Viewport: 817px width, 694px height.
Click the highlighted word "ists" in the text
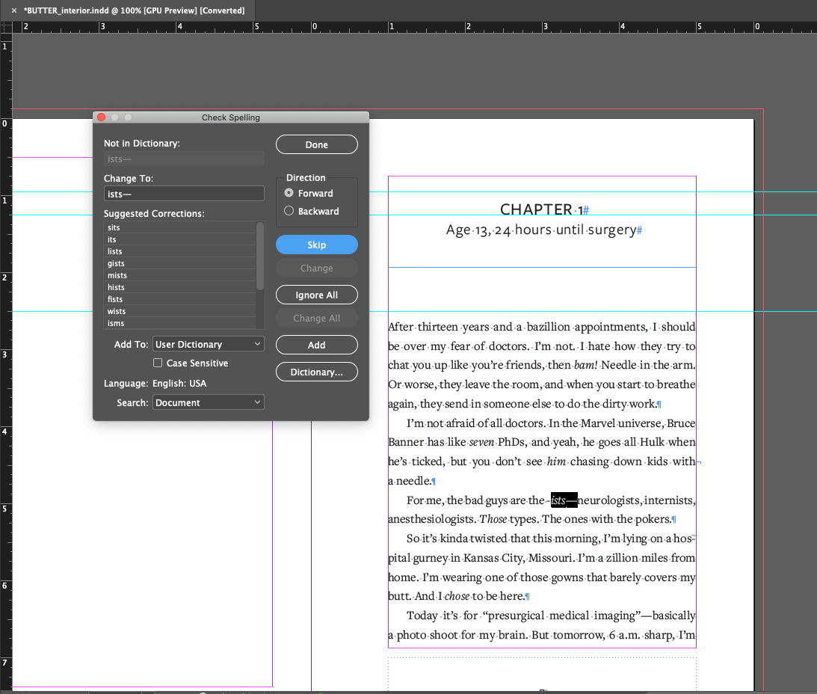click(x=564, y=500)
